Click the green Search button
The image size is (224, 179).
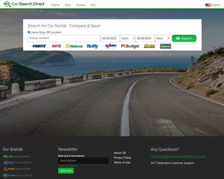184,38
